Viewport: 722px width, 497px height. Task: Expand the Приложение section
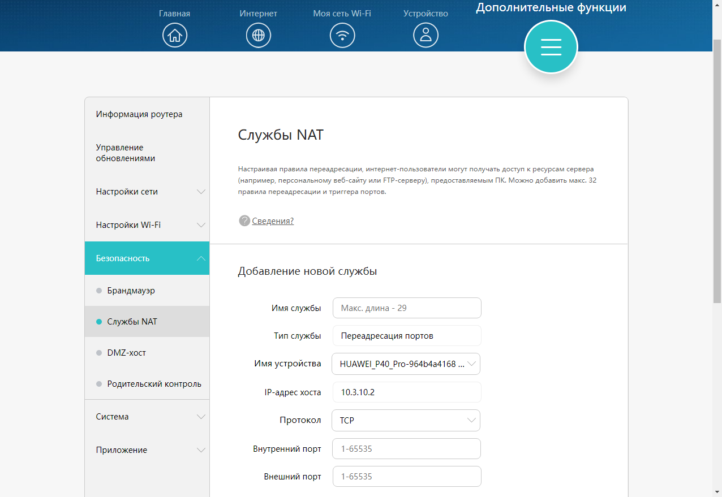[x=147, y=450]
